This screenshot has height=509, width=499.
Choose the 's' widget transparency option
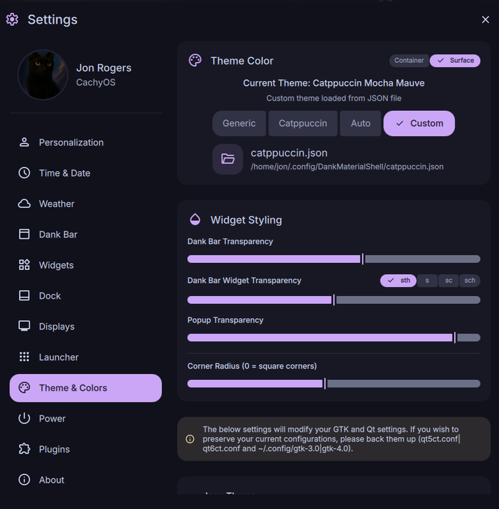coord(427,280)
